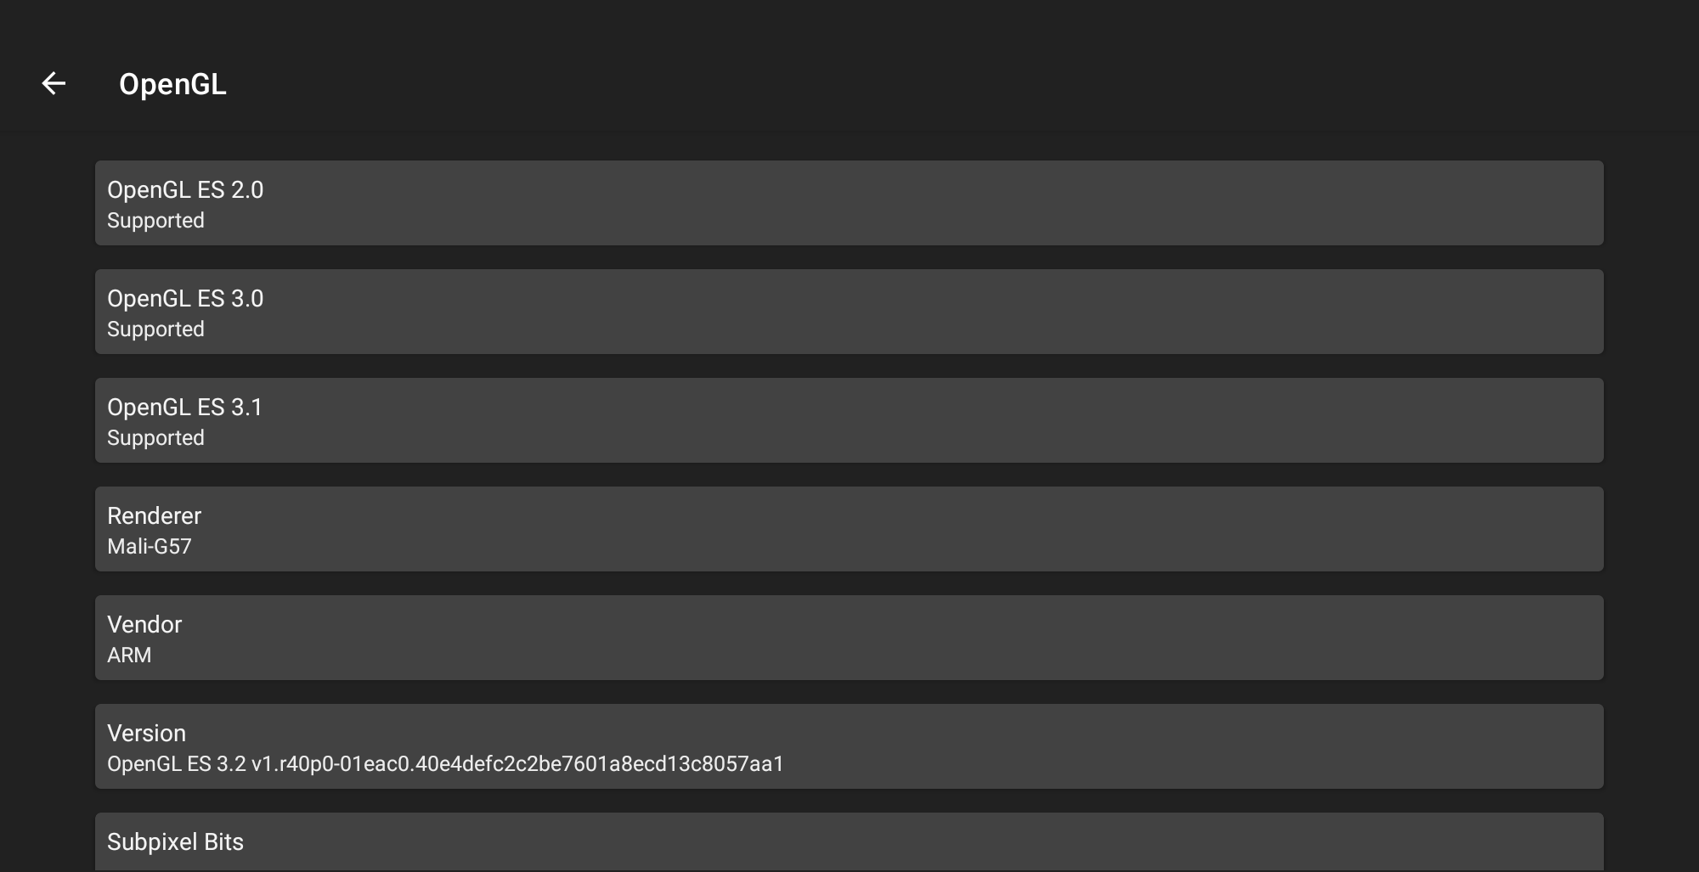Click the "Renderer" heading label

point(154,516)
